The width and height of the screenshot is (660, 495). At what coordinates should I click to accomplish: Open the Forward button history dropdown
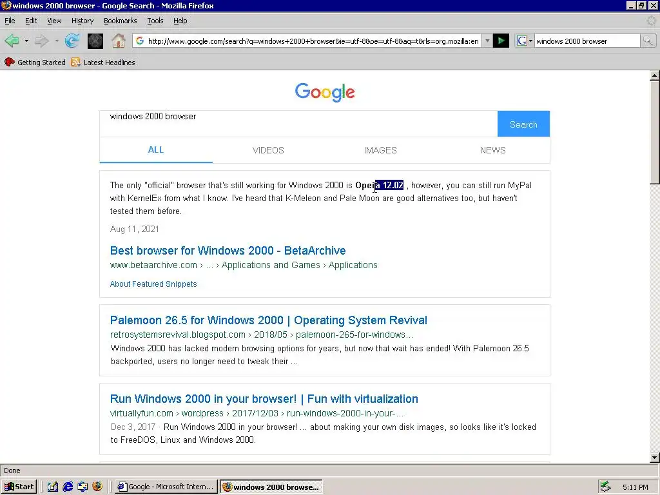(x=57, y=41)
